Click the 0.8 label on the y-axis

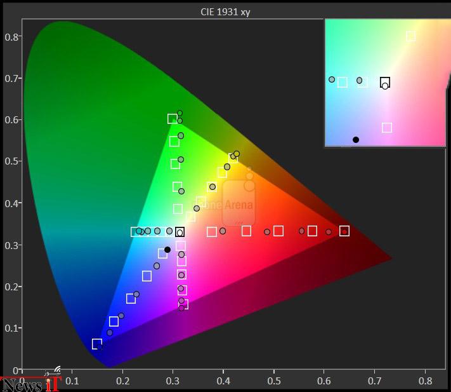click(11, 37)
